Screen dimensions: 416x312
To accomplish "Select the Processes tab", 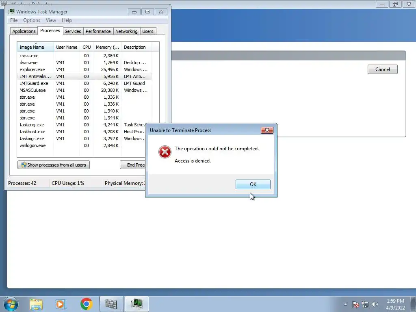I will pyautogui.click(x=50, y=30).
